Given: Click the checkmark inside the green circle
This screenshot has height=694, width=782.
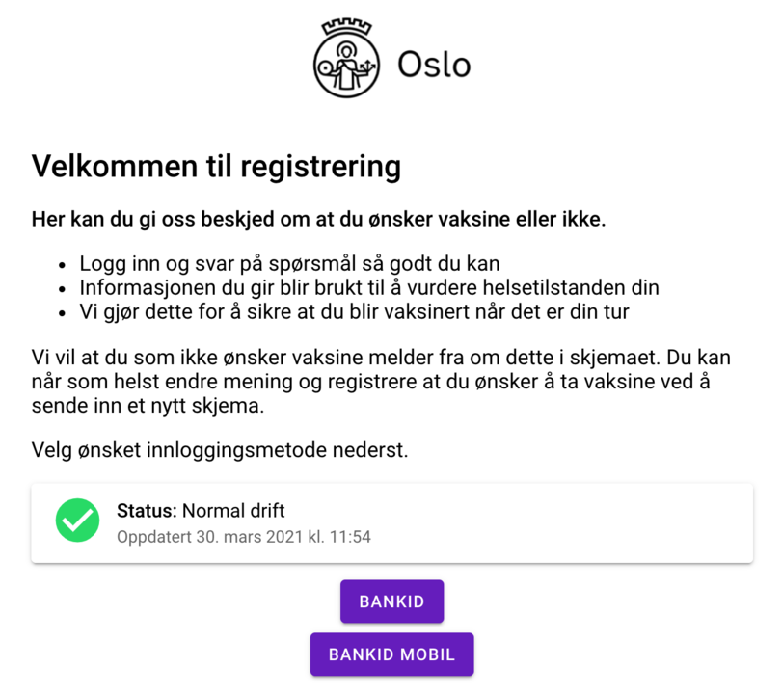Looking at the screenshot, I should [76, 520].
